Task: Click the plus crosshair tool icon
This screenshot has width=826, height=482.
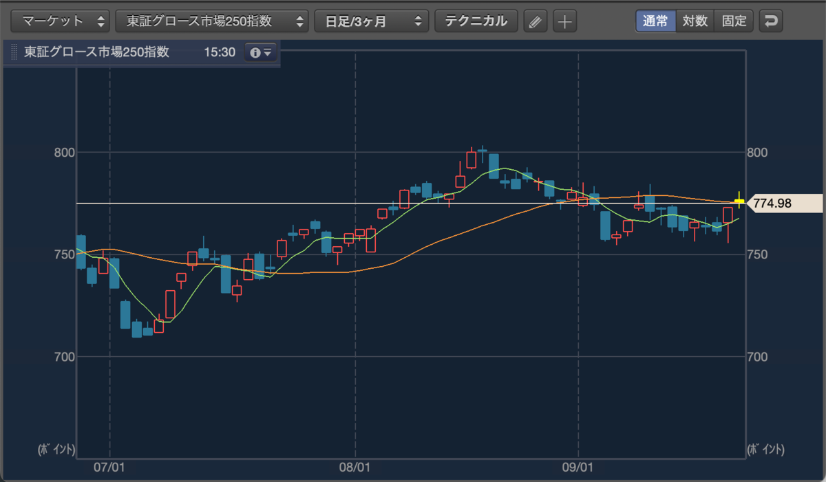Action: click(565, 21)
